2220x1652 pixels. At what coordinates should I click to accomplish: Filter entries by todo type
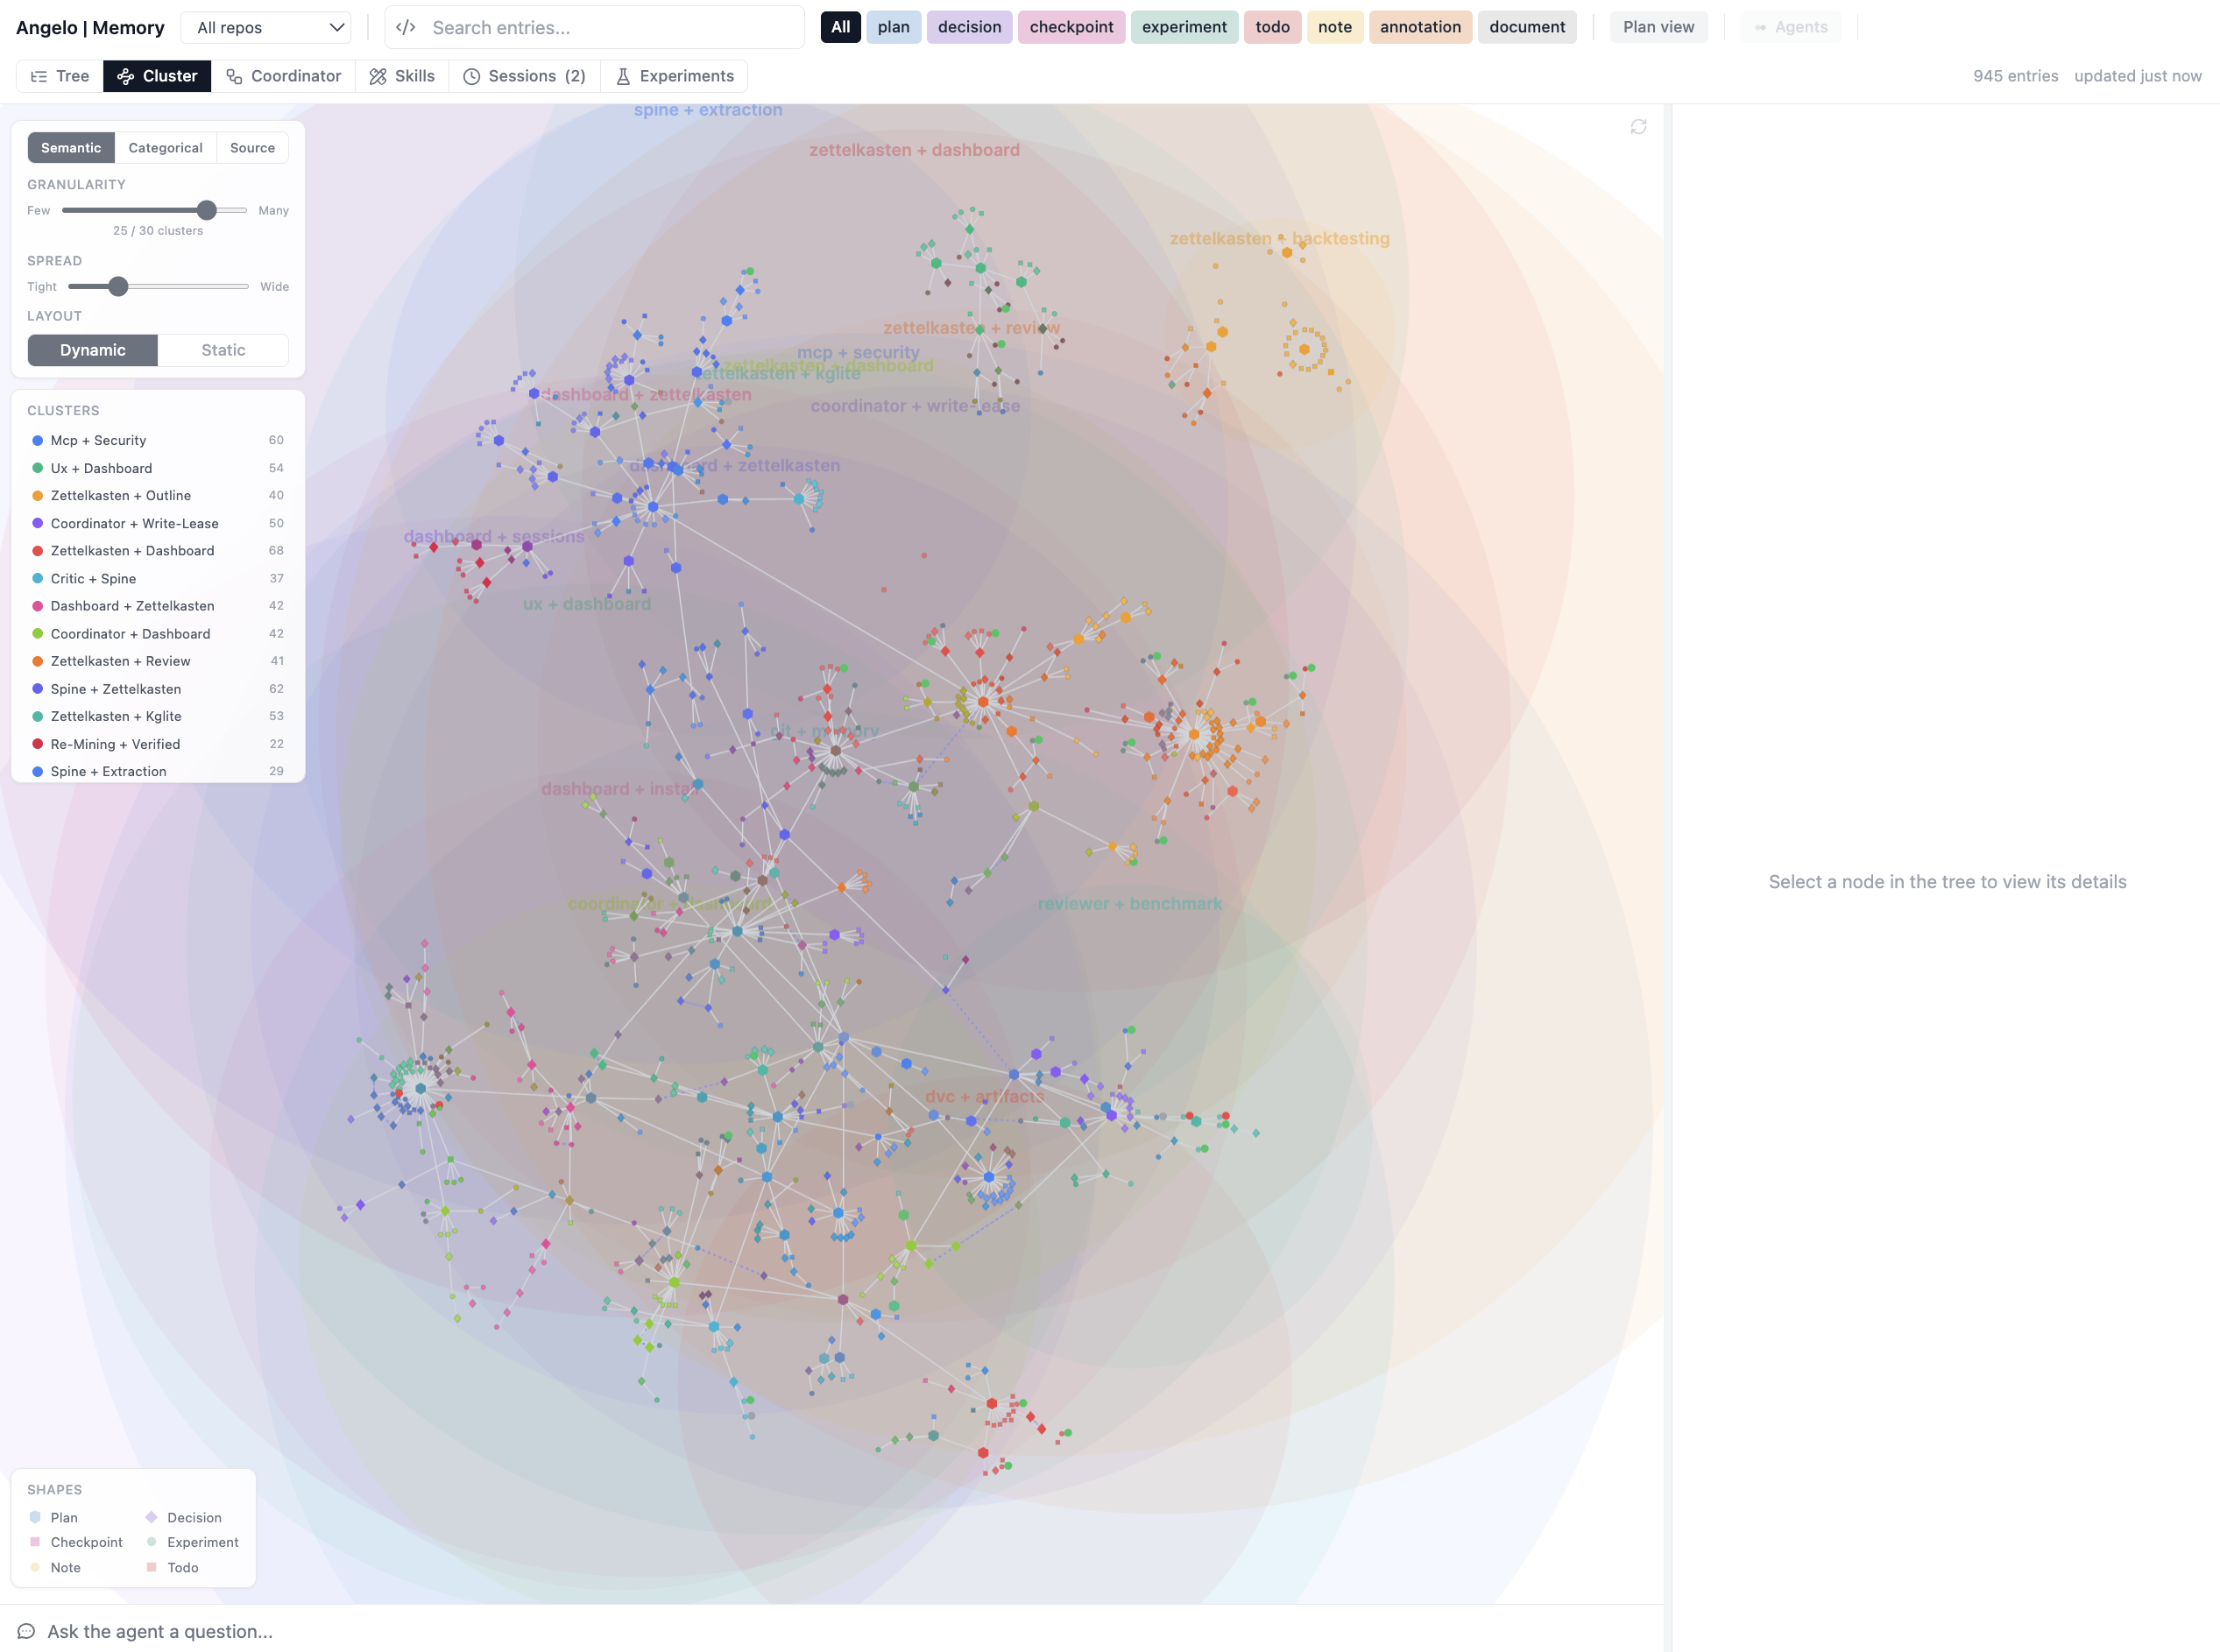(x=1272, y=27)
